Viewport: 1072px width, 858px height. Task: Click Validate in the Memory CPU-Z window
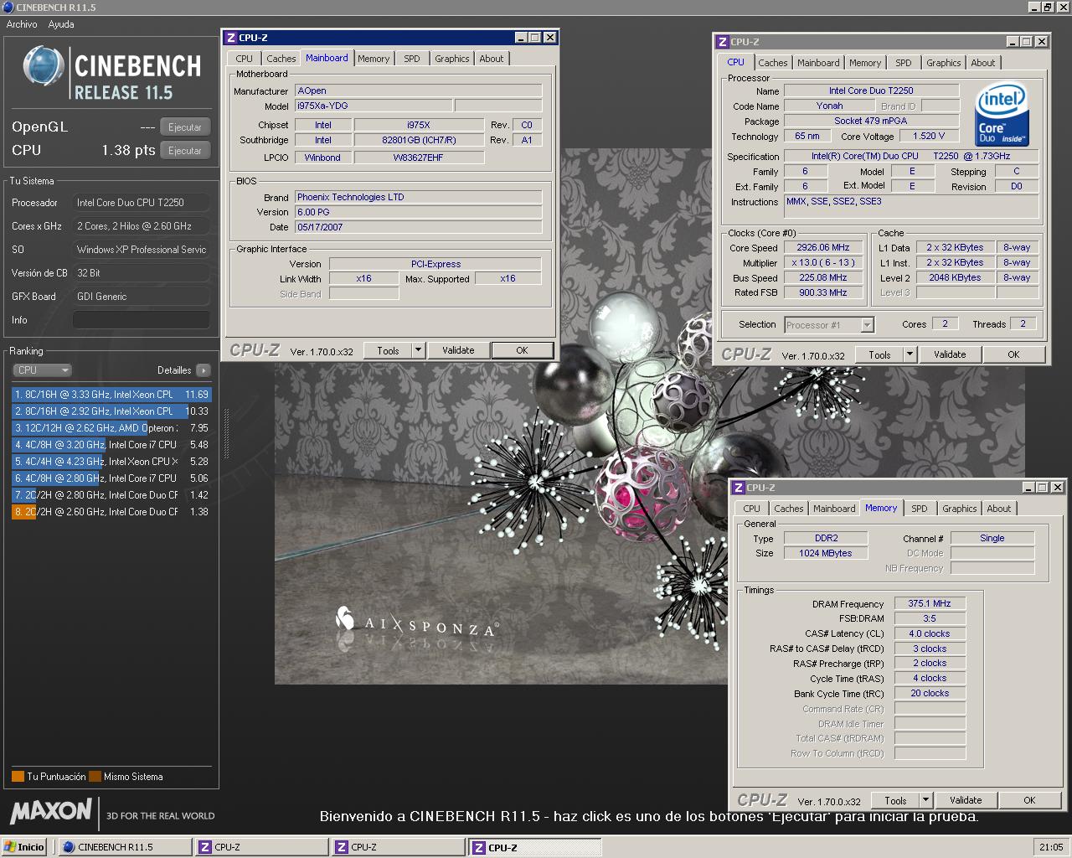click(966, 801)
